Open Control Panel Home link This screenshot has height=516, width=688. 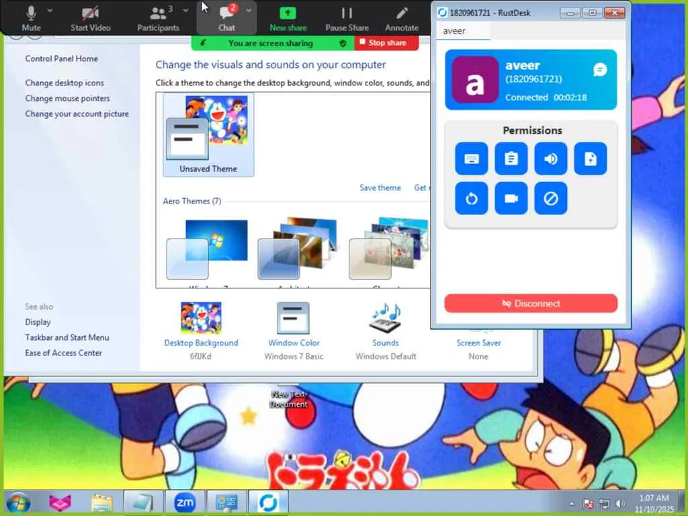61,58
